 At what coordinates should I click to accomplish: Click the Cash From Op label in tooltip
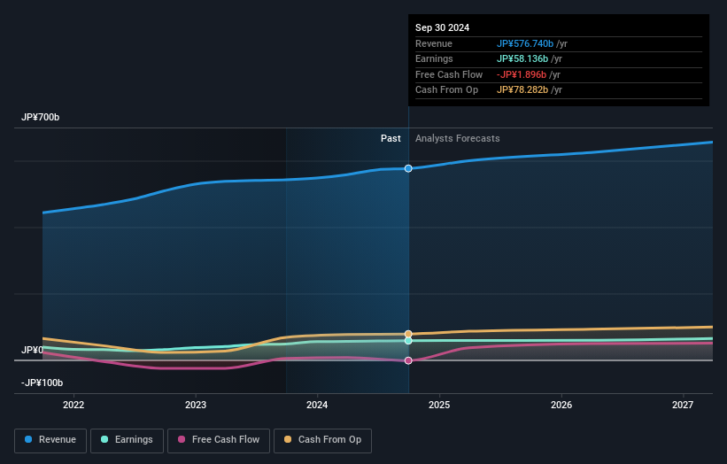click(x=446, y=90)
